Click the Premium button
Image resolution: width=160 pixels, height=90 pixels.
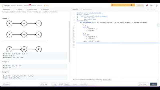[x=139, y=5]
